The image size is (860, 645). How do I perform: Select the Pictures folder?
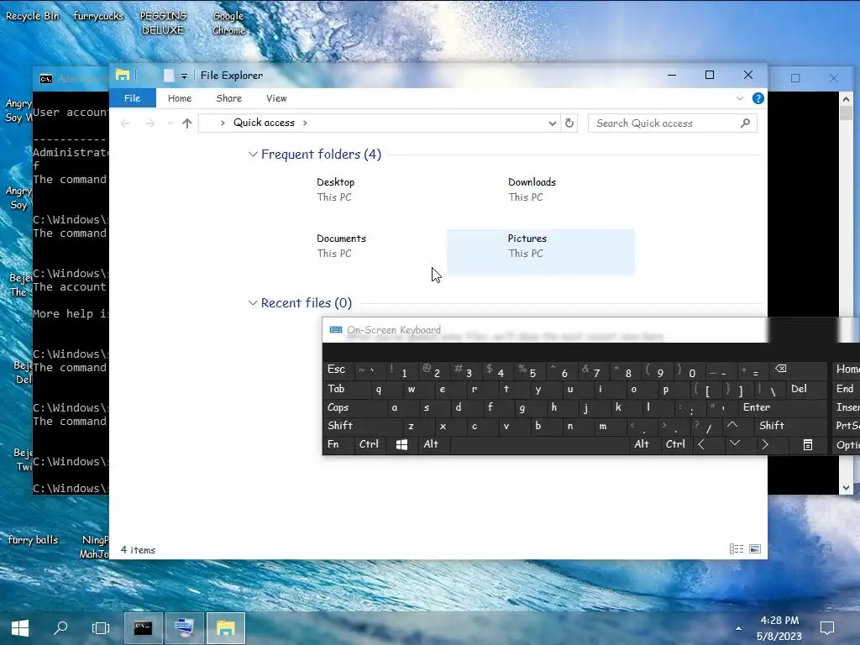(541, 252)
